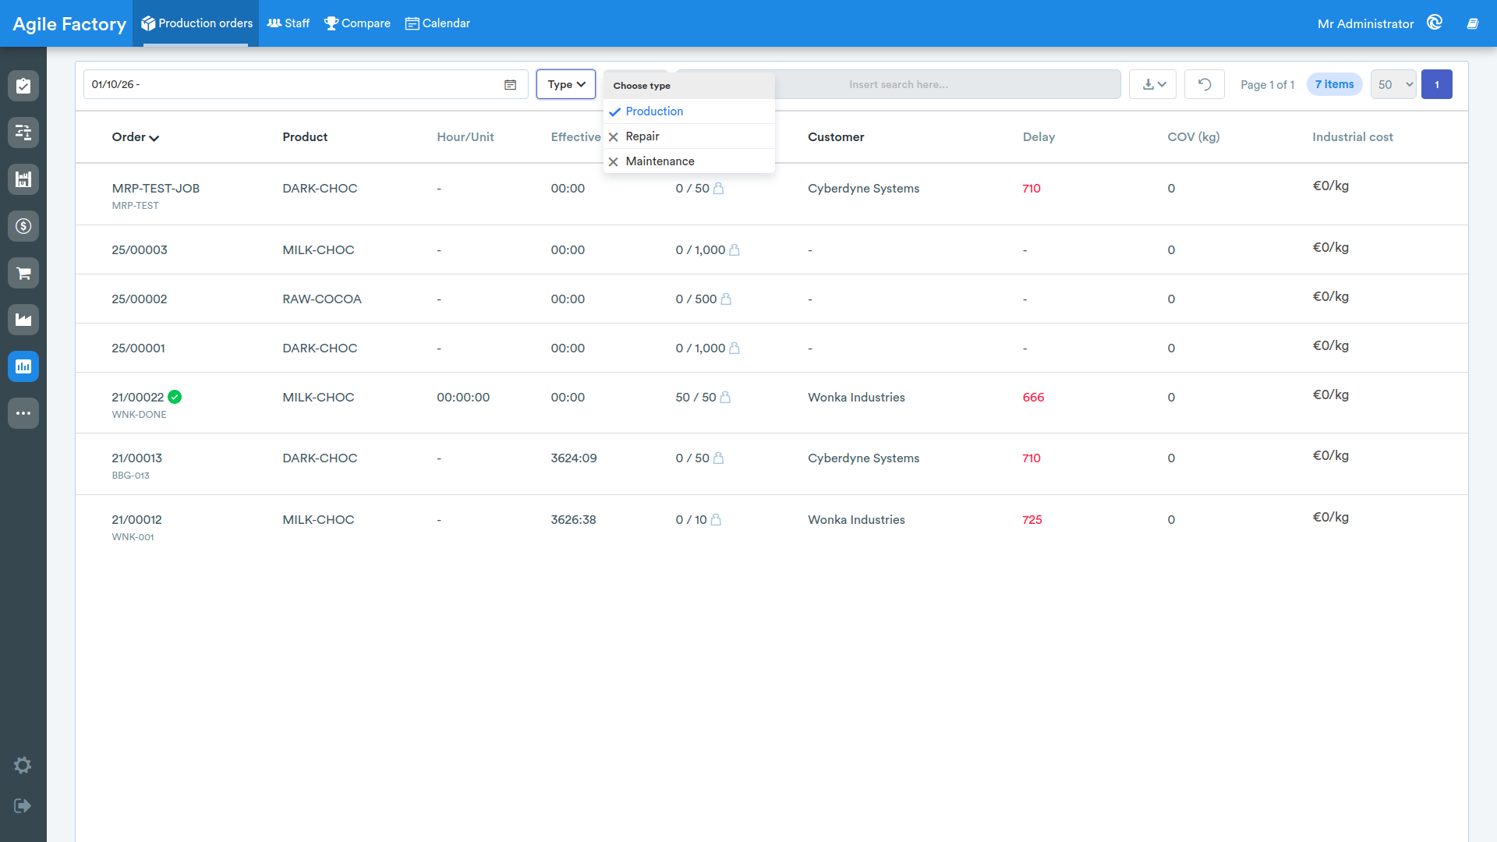Open the download export dropdown
Screen dimensions: 1497x842
coord(1152,84)
